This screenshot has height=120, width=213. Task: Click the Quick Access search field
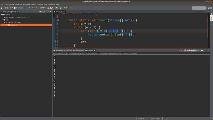pos(199,8)
